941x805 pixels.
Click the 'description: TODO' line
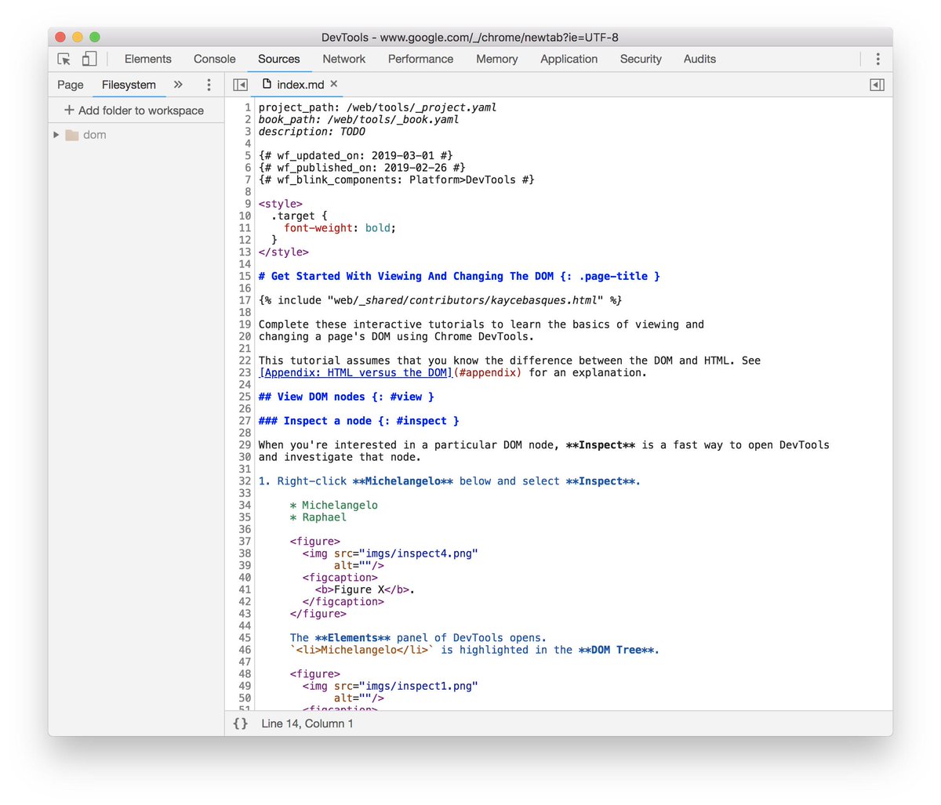coord(312,132)
